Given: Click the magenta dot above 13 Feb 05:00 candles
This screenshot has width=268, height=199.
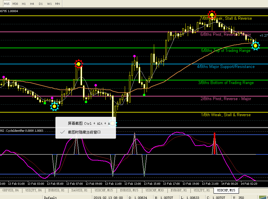Looking at the screenshot, I should coord(52,98).
